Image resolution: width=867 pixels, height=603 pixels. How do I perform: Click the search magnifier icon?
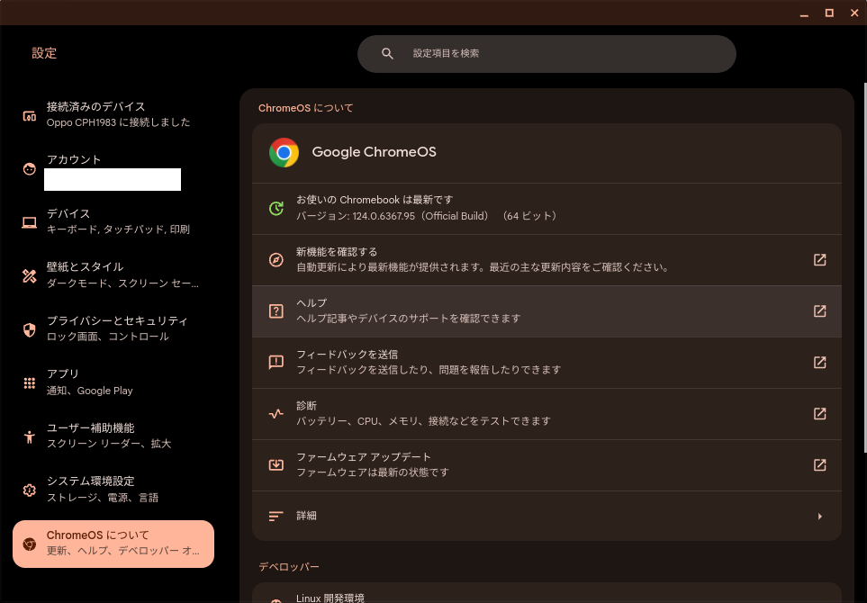(x=388, y=54)
